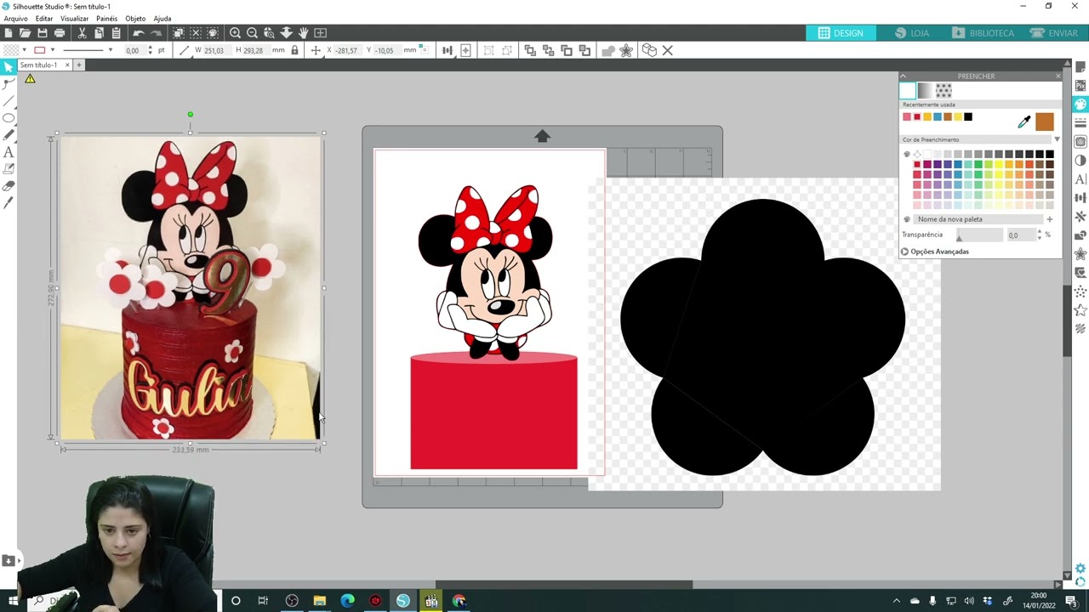Image resolution: width=1089 pixels, height=612 pixels.
Task: Click the Print icon in toolbar
Action: pos(59,33)
